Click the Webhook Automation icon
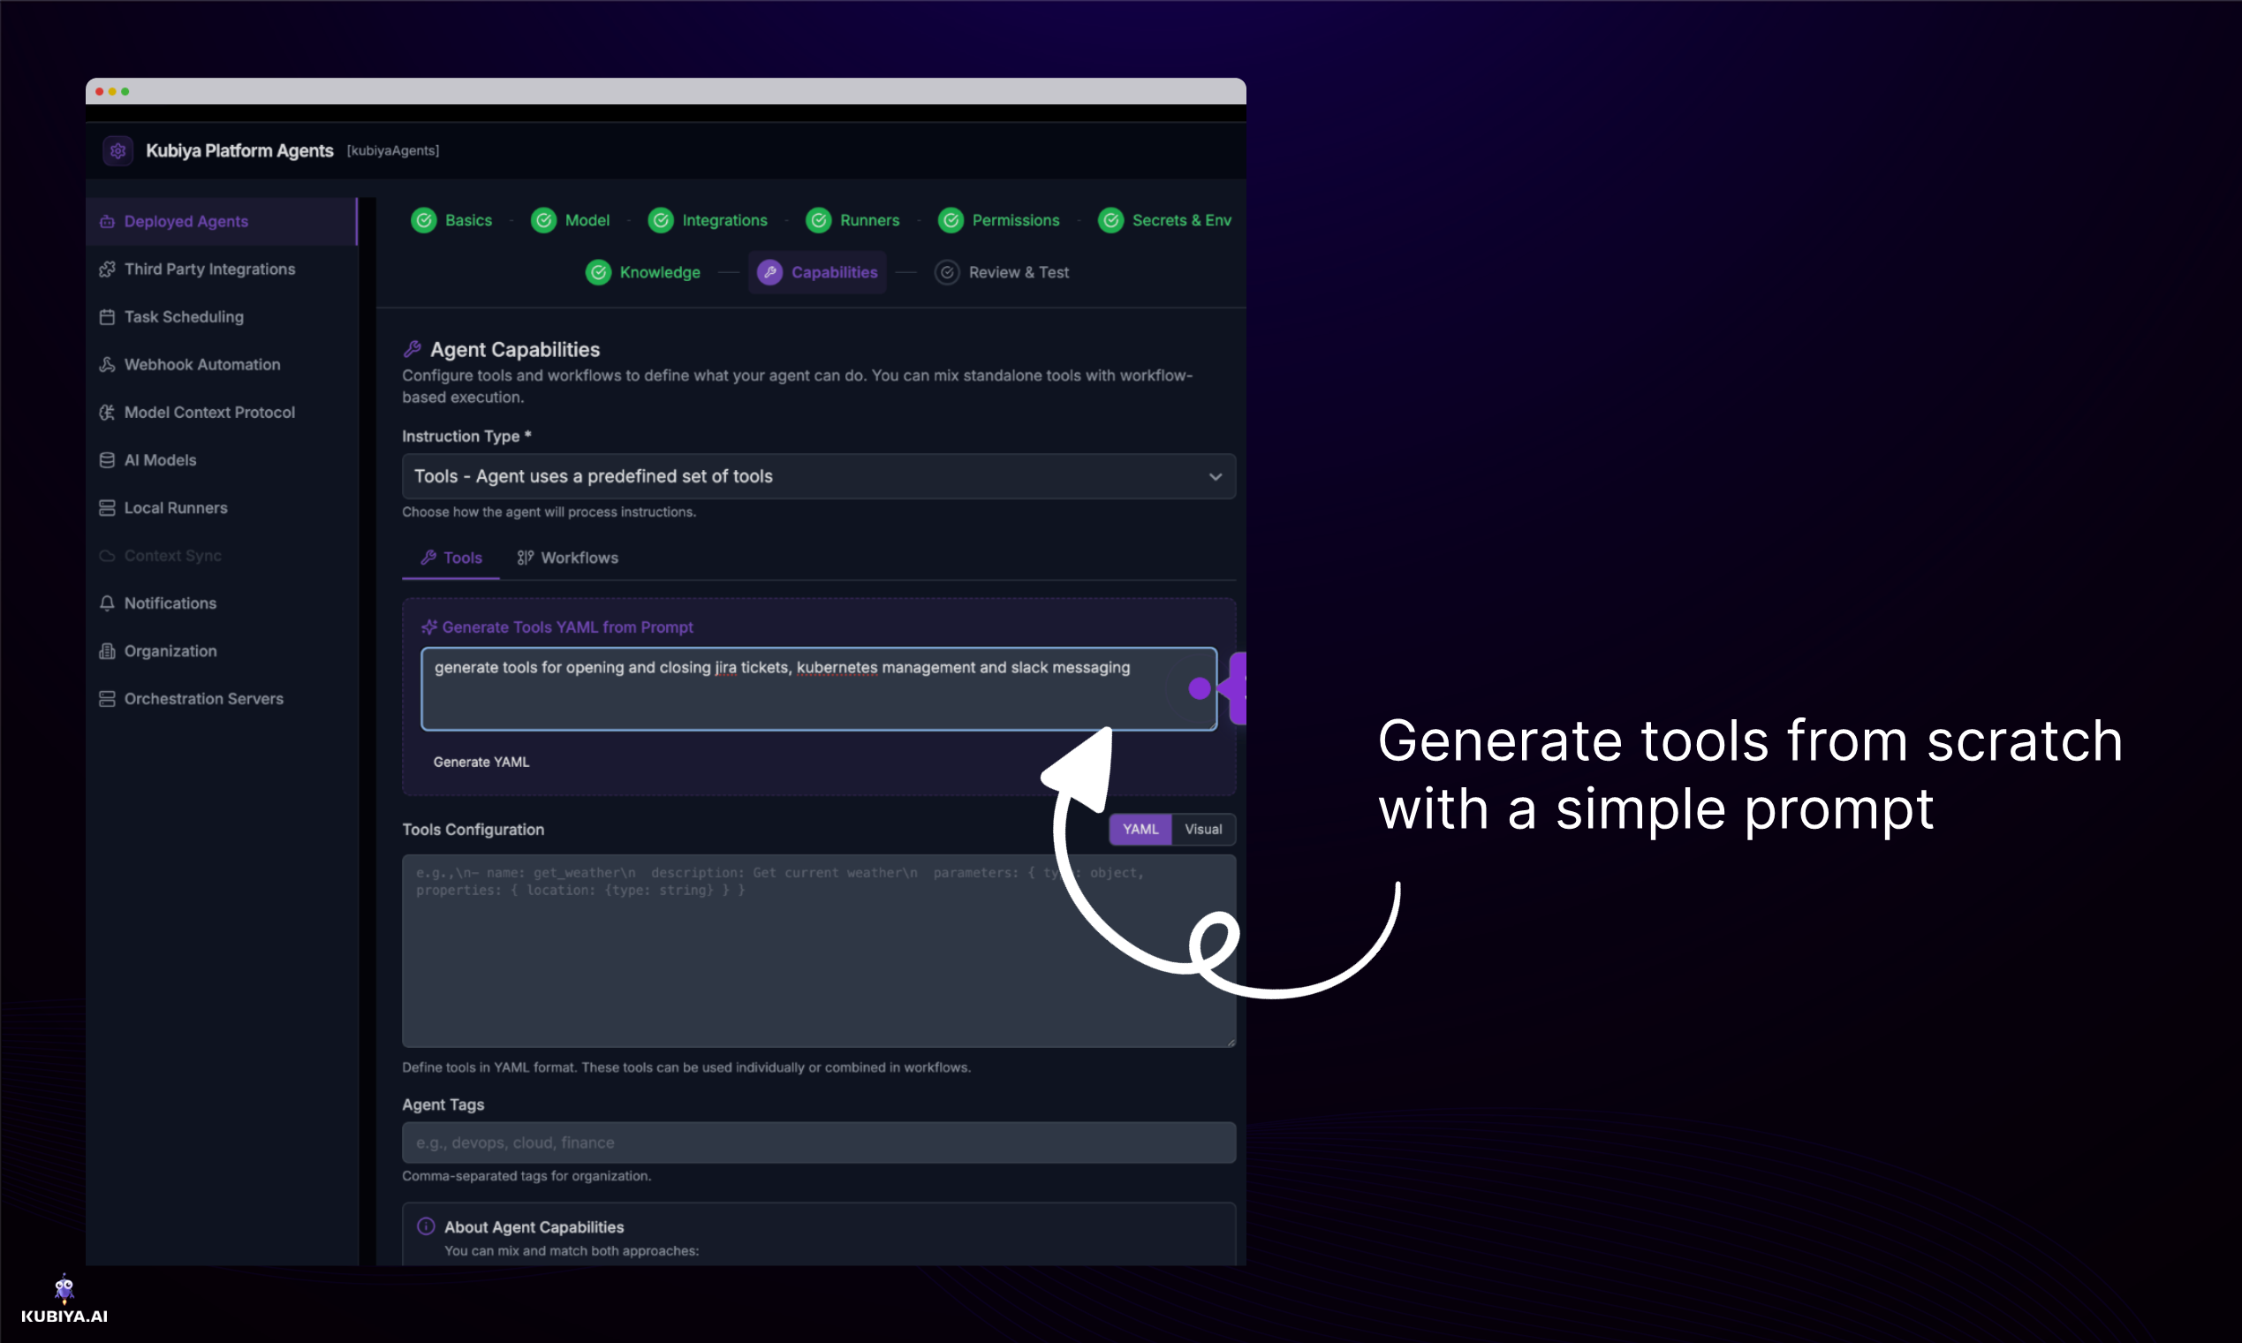The height and width of the screenshot is (1343, 2242). 107,365
